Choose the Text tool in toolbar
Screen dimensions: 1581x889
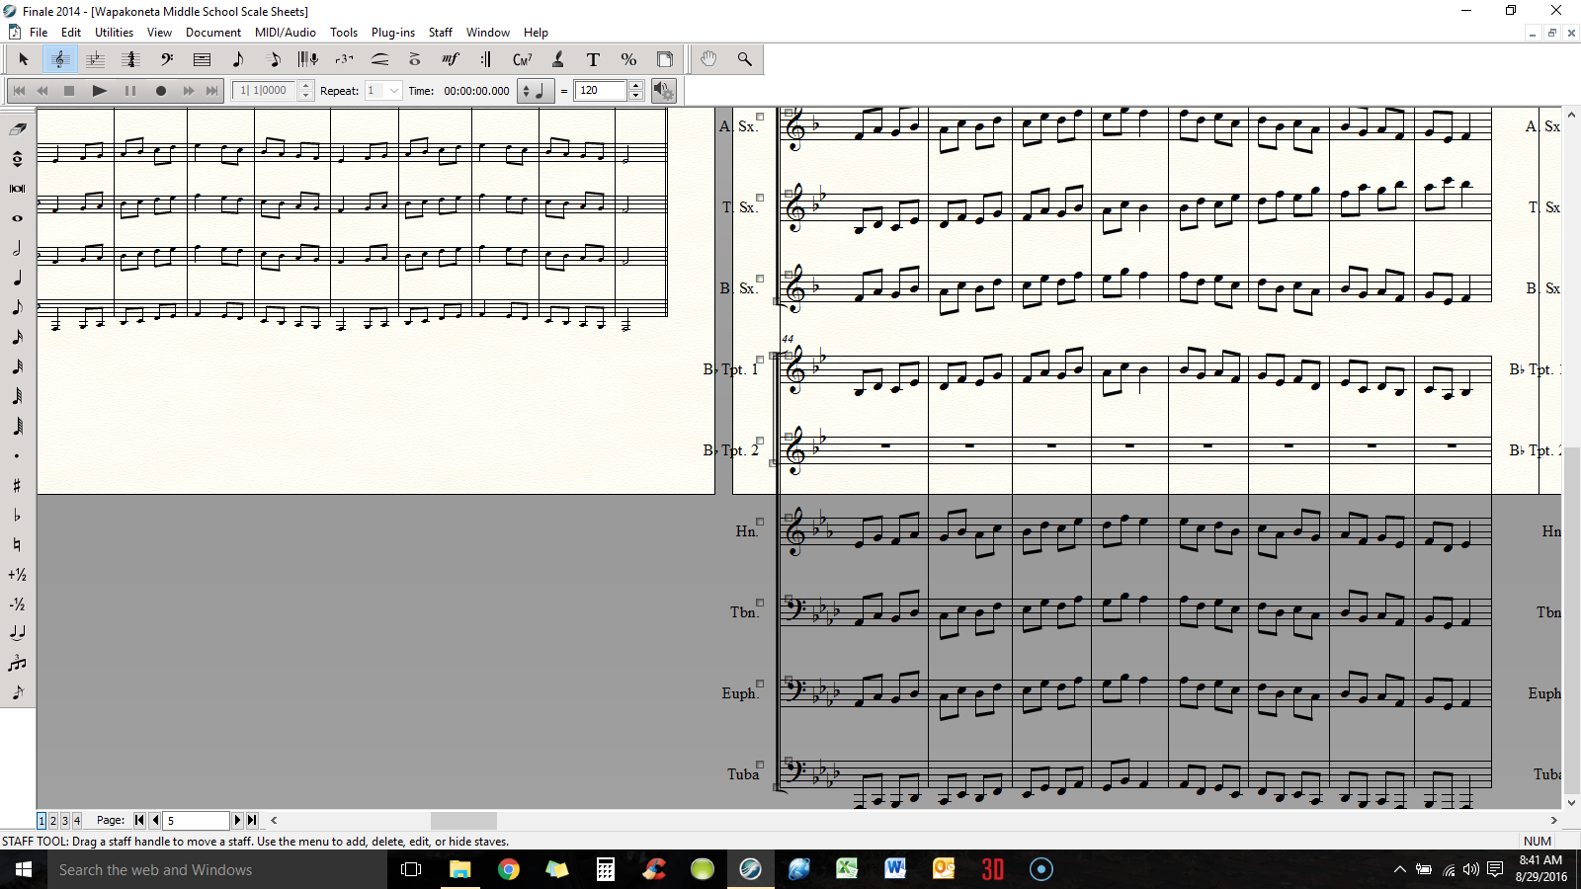[593, 59]
